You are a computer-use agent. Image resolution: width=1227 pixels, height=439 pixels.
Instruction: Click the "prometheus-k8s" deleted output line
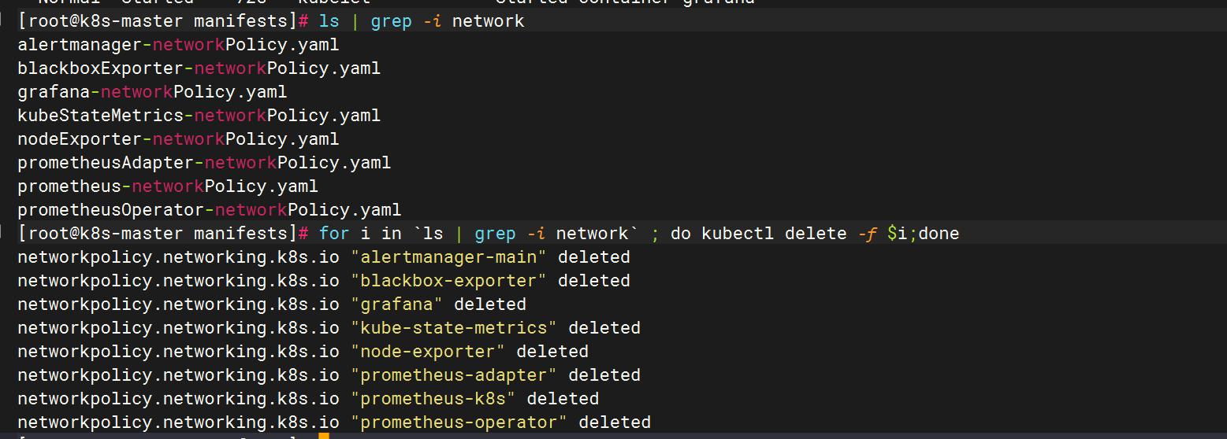click(x=308, y=399)
